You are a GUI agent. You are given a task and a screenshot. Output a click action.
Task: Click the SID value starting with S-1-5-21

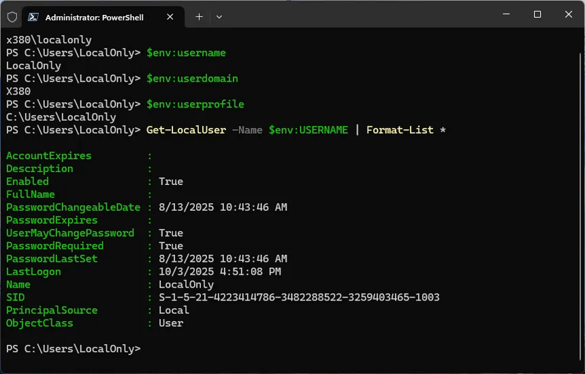click(x=299, y=297)
